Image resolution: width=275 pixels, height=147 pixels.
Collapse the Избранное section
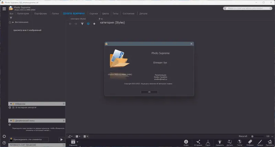[x=11, y=104]
